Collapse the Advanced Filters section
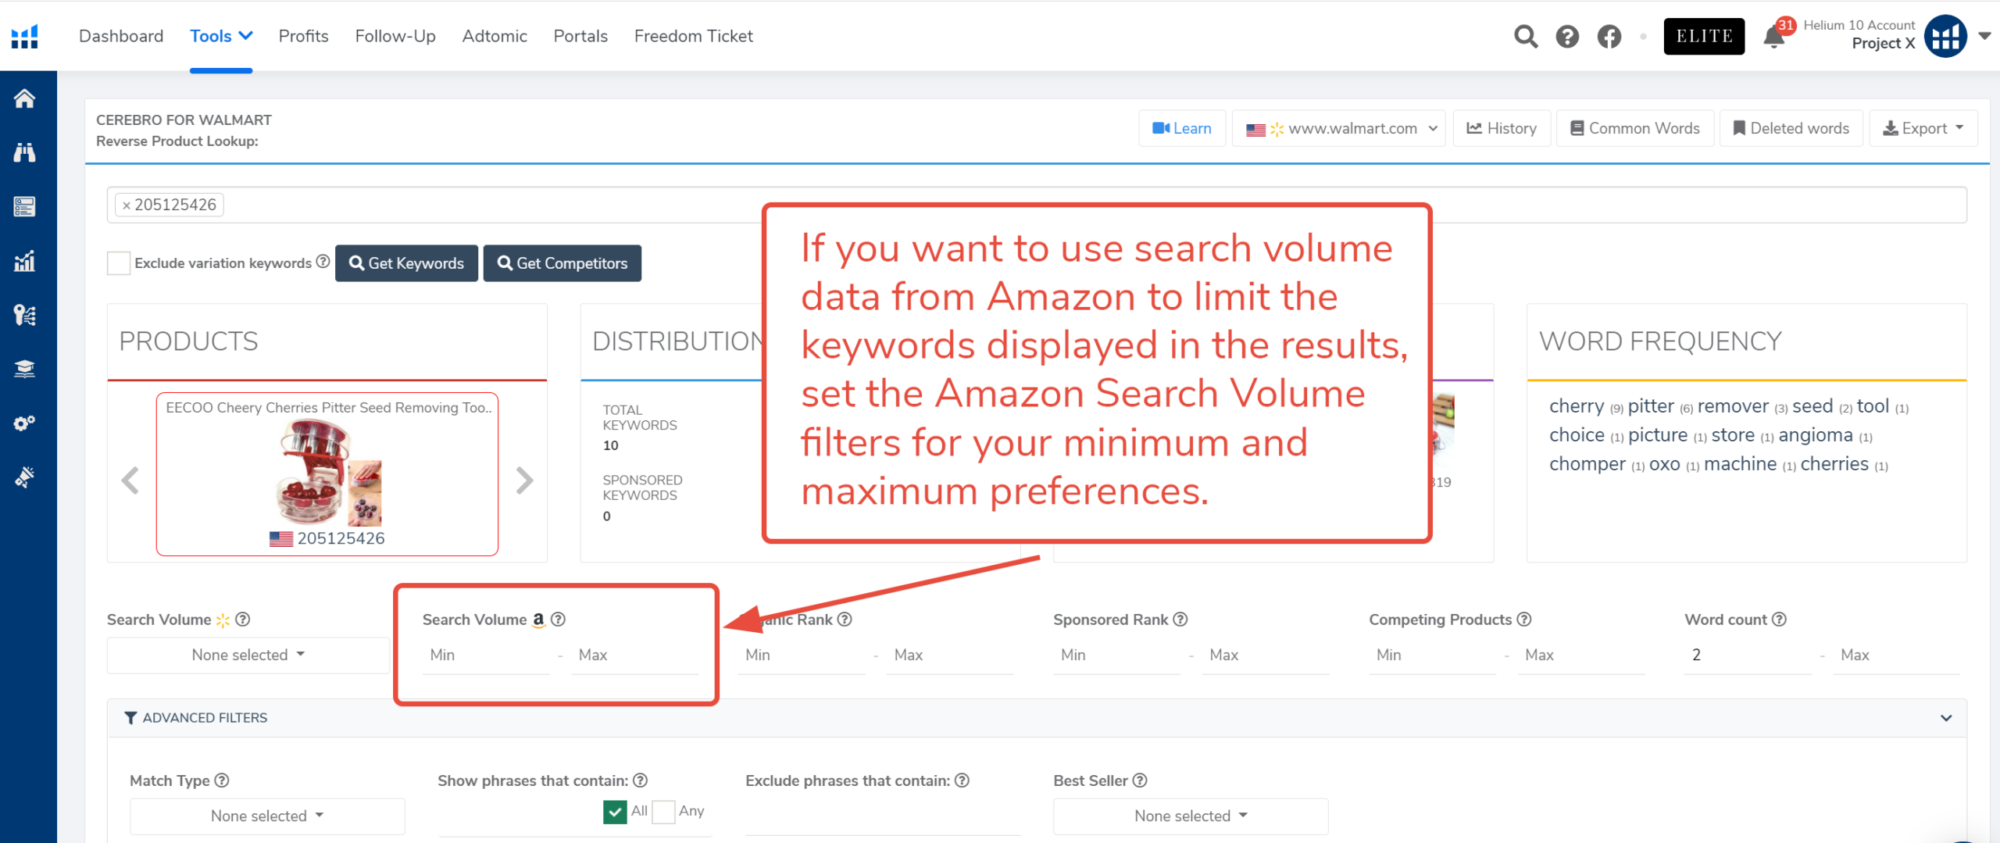This screenshot has height=843, width=2000. pos(1945,718)
